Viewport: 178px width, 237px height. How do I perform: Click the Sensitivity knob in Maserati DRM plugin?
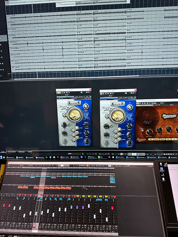[x=150, y=132]
